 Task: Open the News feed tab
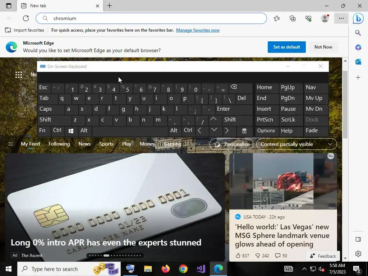pos(84,144)
